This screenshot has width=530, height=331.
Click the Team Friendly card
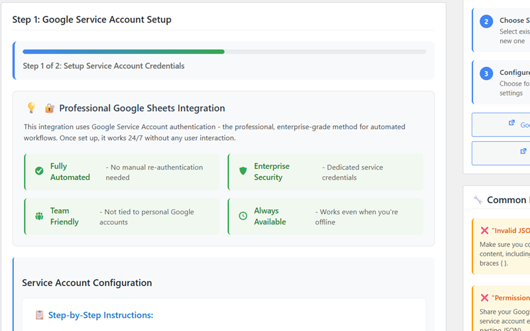(x=122, y=216)
